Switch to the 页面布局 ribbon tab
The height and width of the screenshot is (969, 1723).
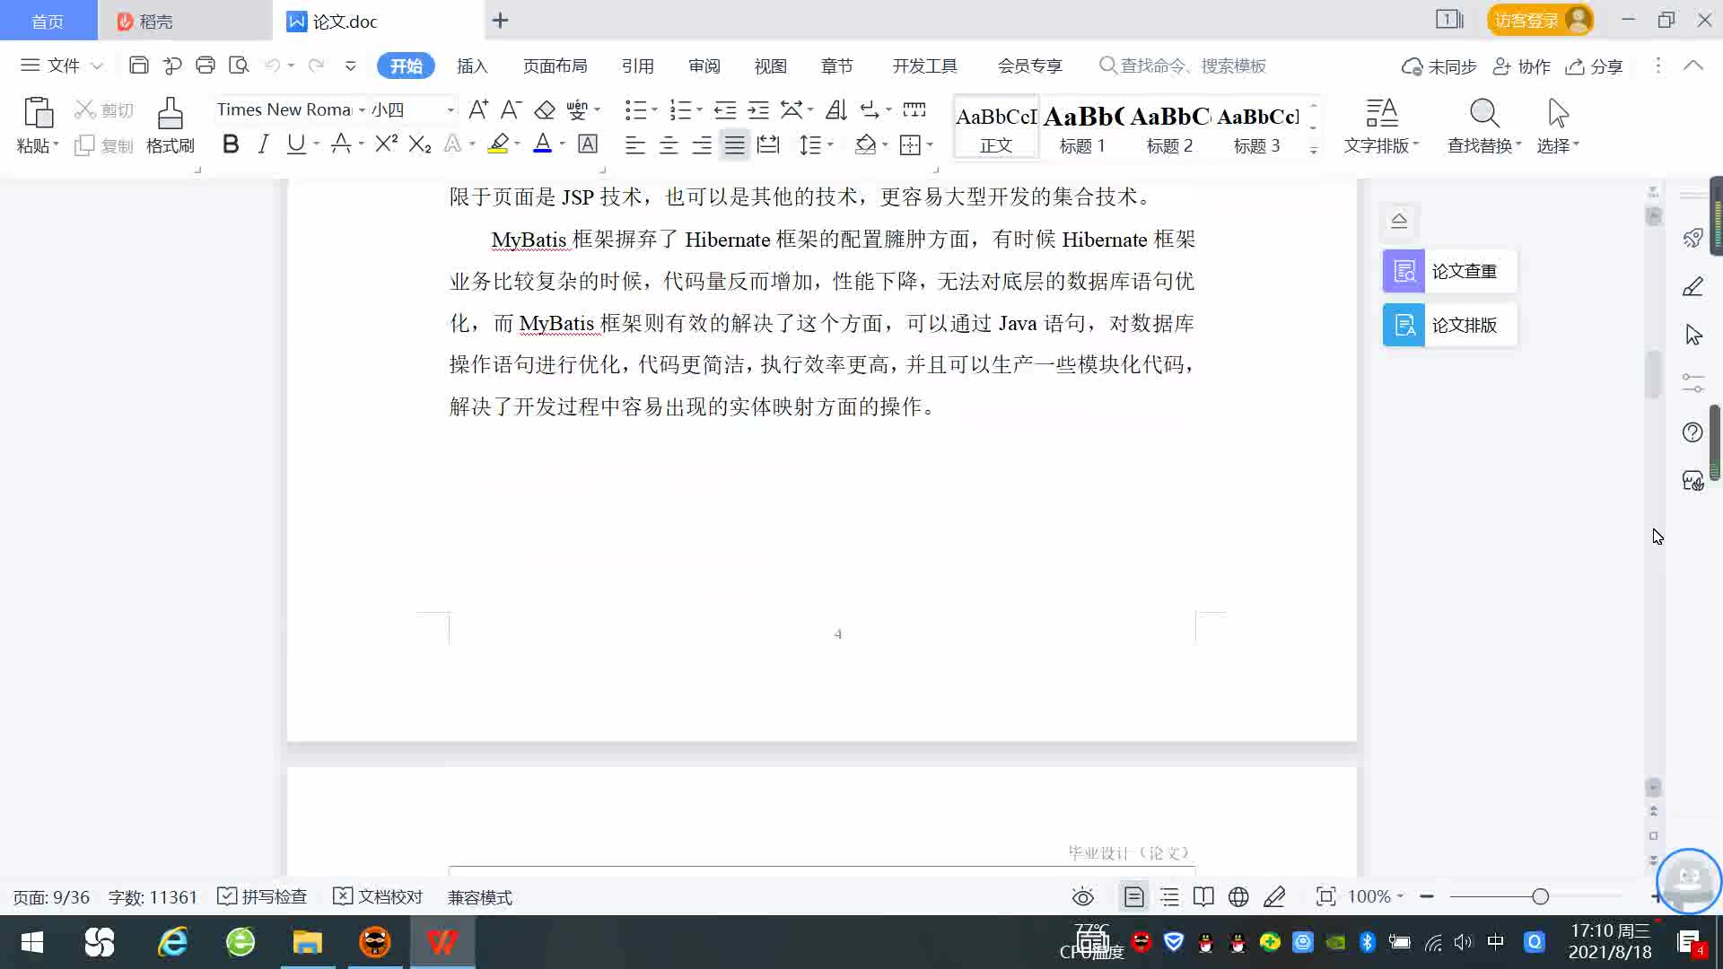click(x=555, y=65)
